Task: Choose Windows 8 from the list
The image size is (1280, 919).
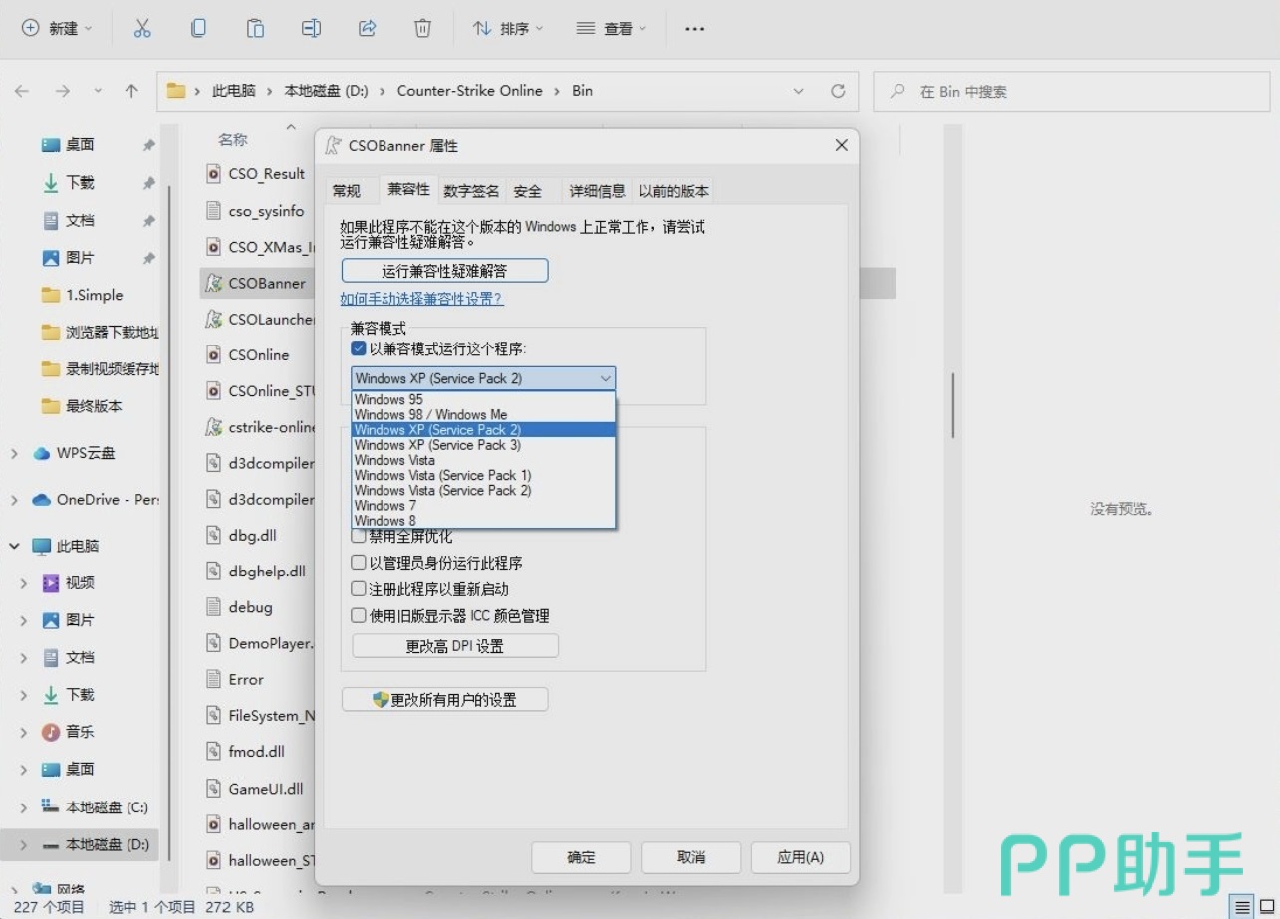Action: pyautogui.click(x=483, y=521)
